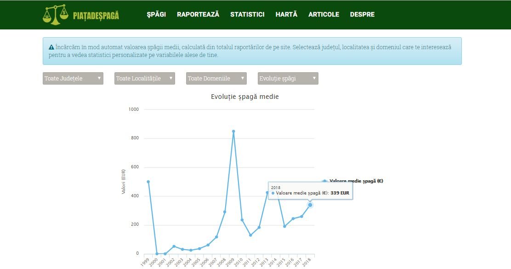Image resolution: width=511 pixels, height=269 pixels.
Task: Open the Toate Județele county selector
Action: point(72,78)
